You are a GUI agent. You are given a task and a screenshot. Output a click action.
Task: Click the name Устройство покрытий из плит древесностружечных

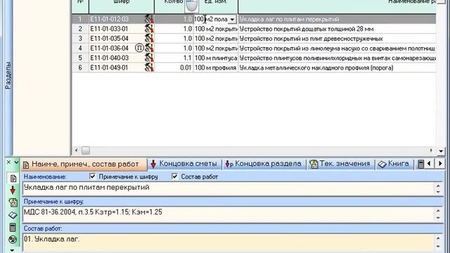tap(311, 39)
